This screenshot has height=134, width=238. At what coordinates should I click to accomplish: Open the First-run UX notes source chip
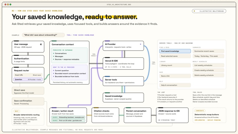pos(68,120)
